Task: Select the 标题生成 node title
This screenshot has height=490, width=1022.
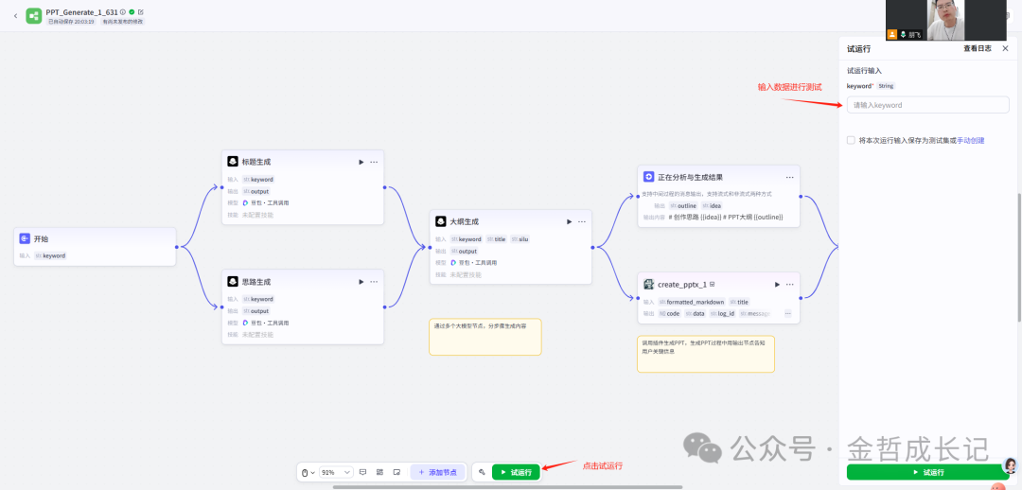Action: 256,163
